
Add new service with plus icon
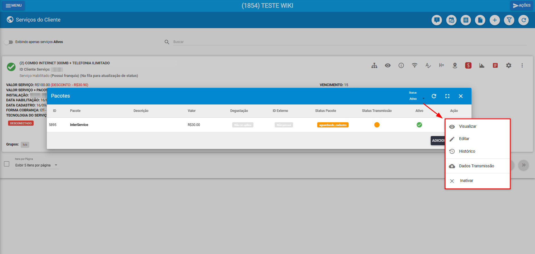point(495,20)
